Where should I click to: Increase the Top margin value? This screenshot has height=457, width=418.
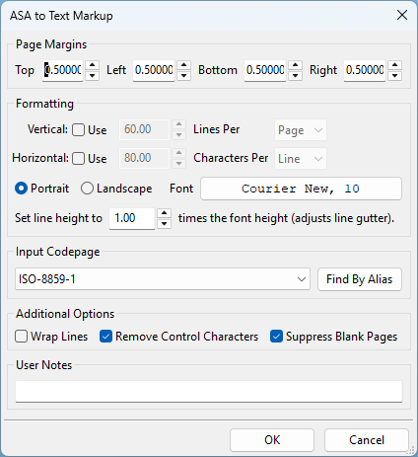tap(93, 65)
